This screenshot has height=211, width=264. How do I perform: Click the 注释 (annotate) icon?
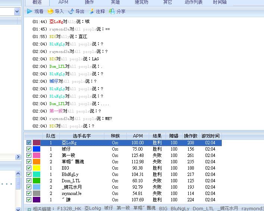[91, 12]
